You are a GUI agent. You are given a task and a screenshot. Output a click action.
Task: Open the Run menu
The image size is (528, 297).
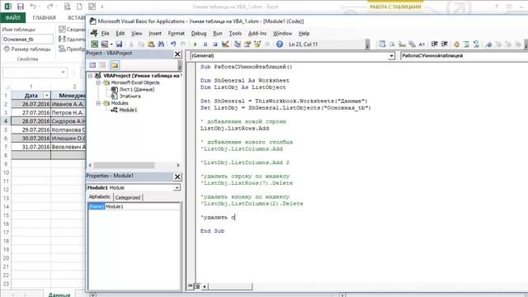point(218,33)
